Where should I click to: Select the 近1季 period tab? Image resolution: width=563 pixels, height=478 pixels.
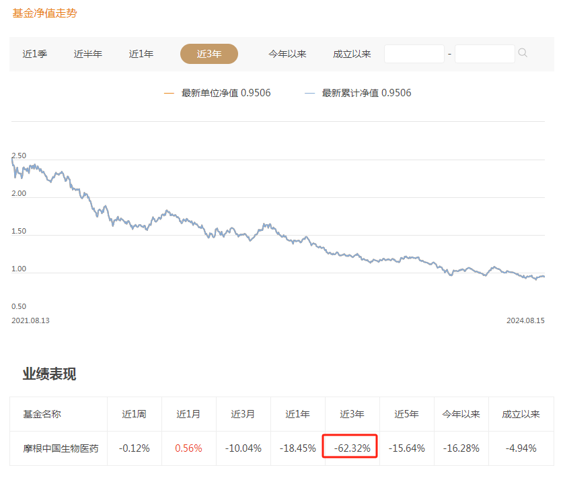[35, 53]
